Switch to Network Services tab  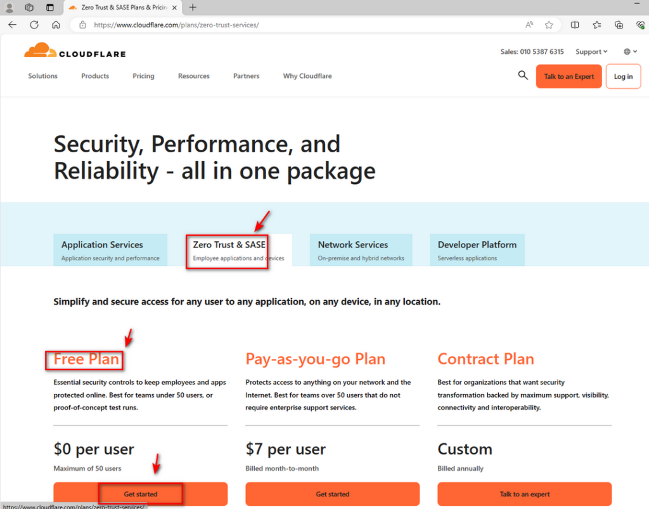pyautogui.click(x=361, y=250)
